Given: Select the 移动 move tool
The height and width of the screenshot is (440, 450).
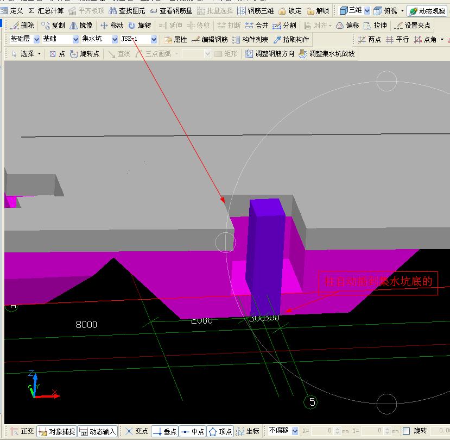Looking at the screenshot, I should tap(112, 26).
